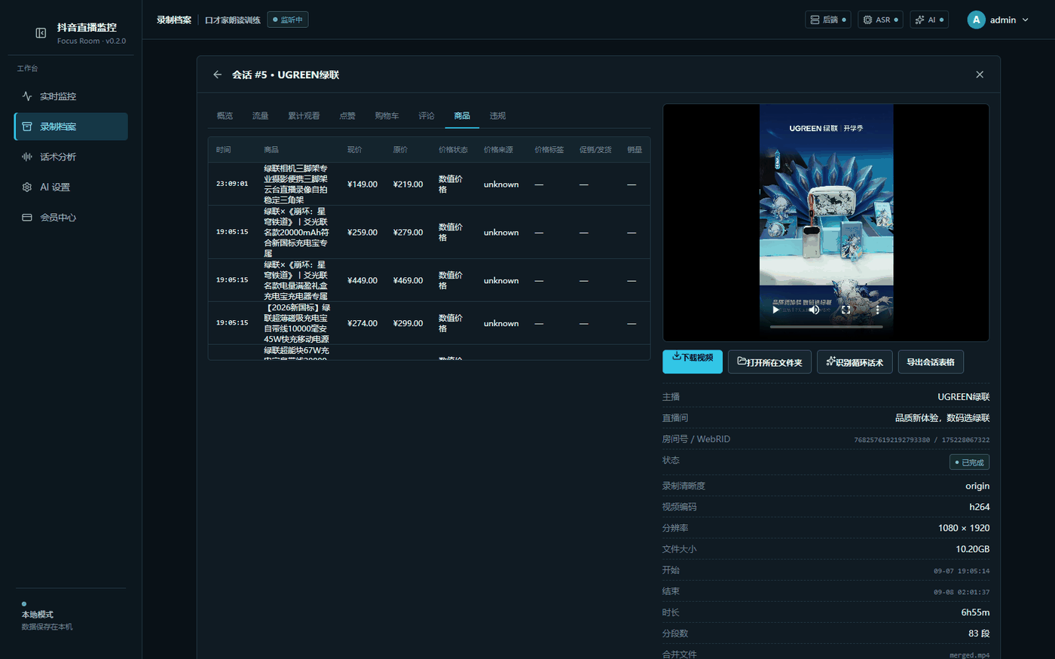Click 打开所在文件夹 button
This screenshot has width=1055, height=659.
(x=769, y=362)
